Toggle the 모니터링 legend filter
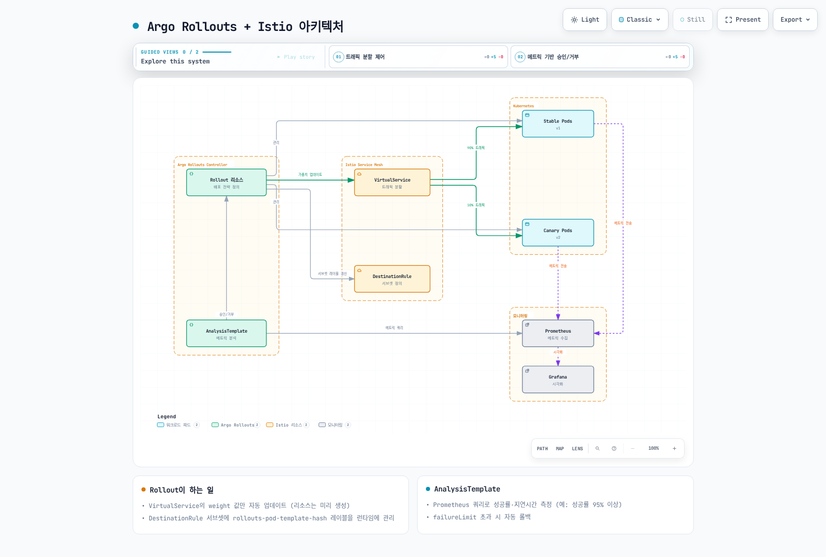 [x=335, y=425]
